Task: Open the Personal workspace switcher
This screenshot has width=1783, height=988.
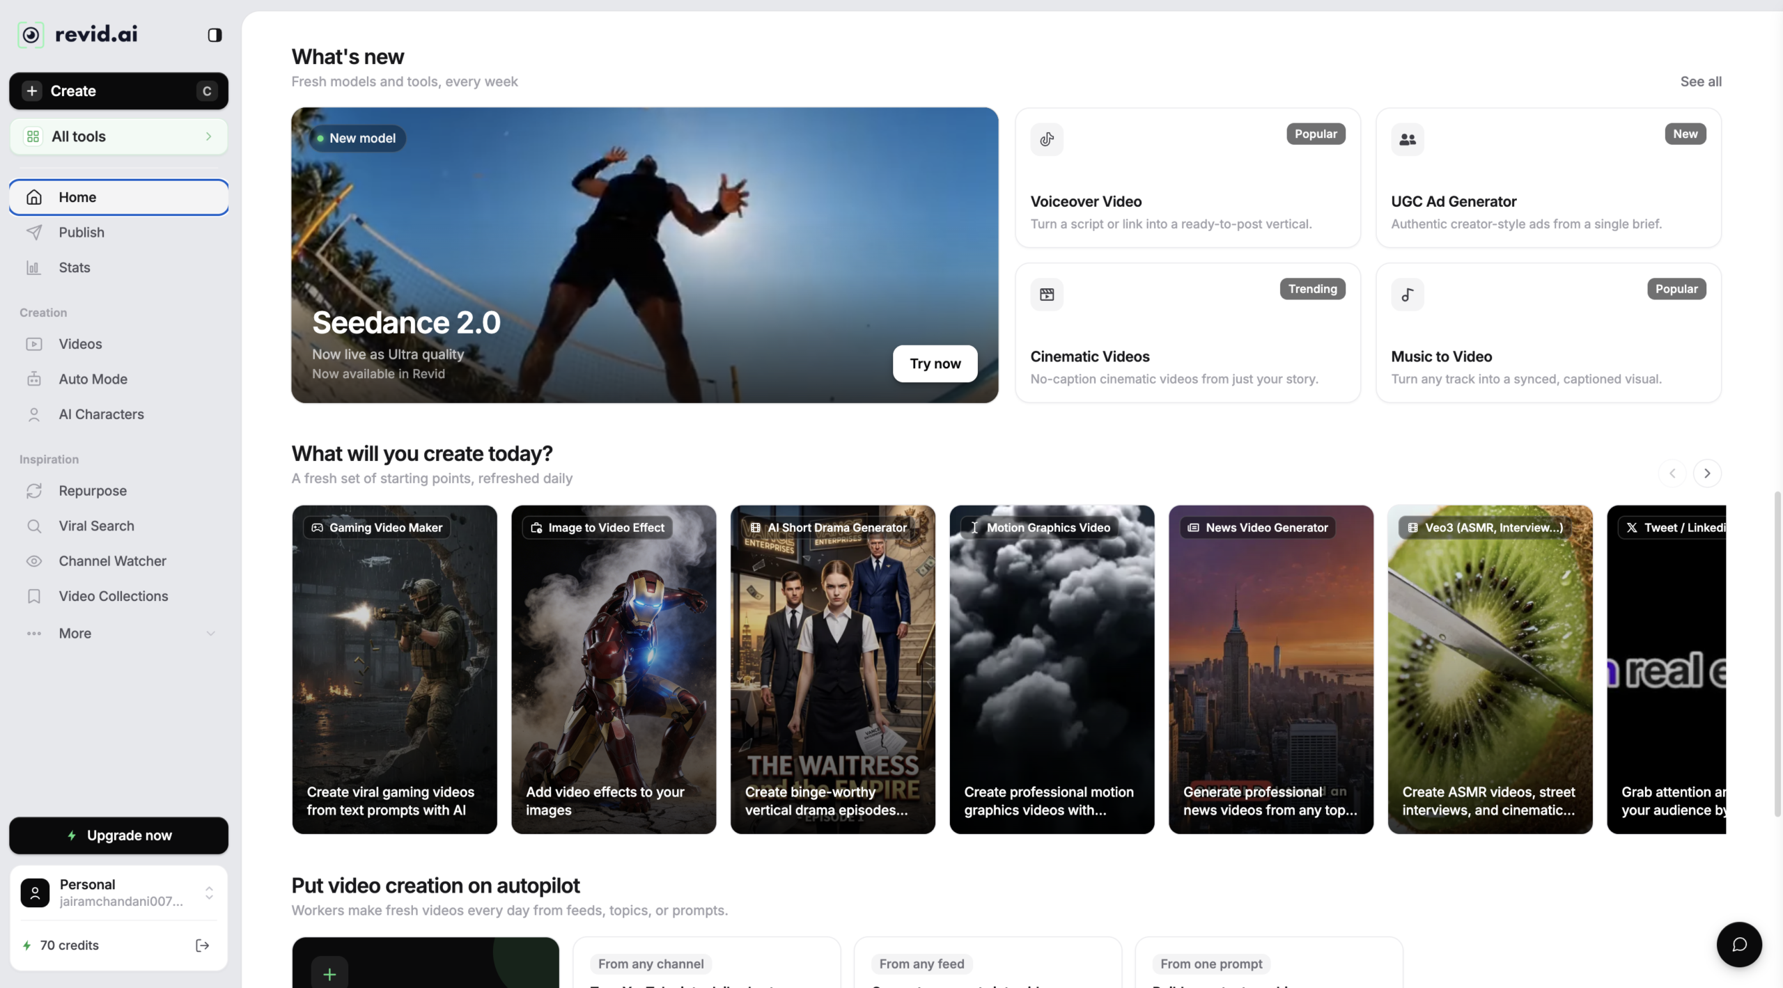Action: point(118,893)
